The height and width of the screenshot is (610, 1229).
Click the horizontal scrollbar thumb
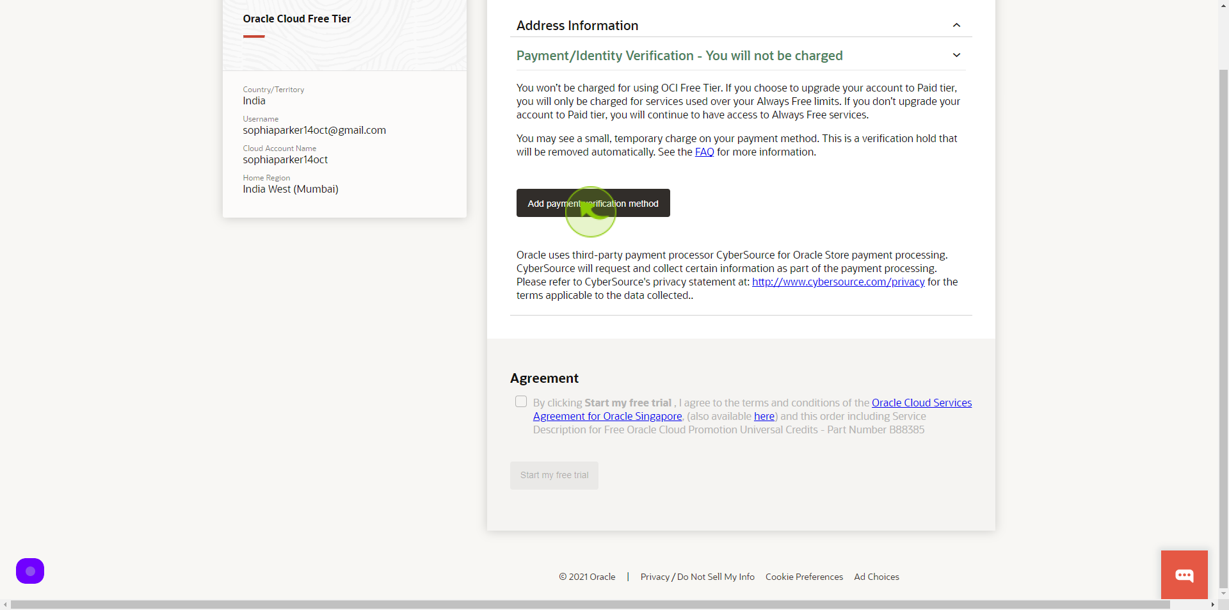click(x=590, y=605)
